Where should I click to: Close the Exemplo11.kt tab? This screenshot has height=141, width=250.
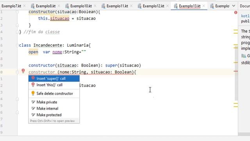click(x=131, y=6)
